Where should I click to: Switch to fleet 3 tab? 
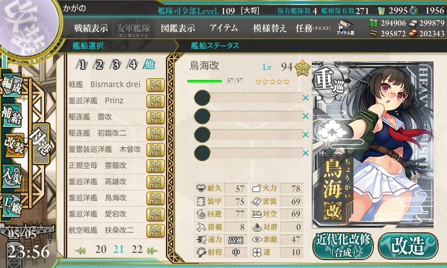point(116,65)
